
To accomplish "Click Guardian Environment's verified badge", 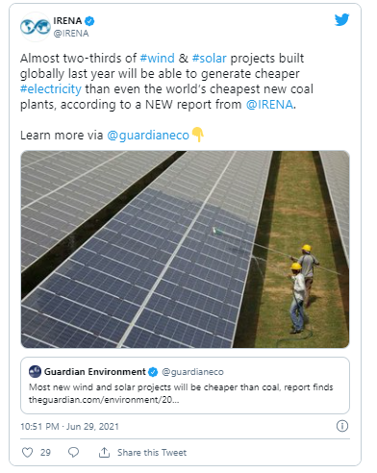I will 153,372.
